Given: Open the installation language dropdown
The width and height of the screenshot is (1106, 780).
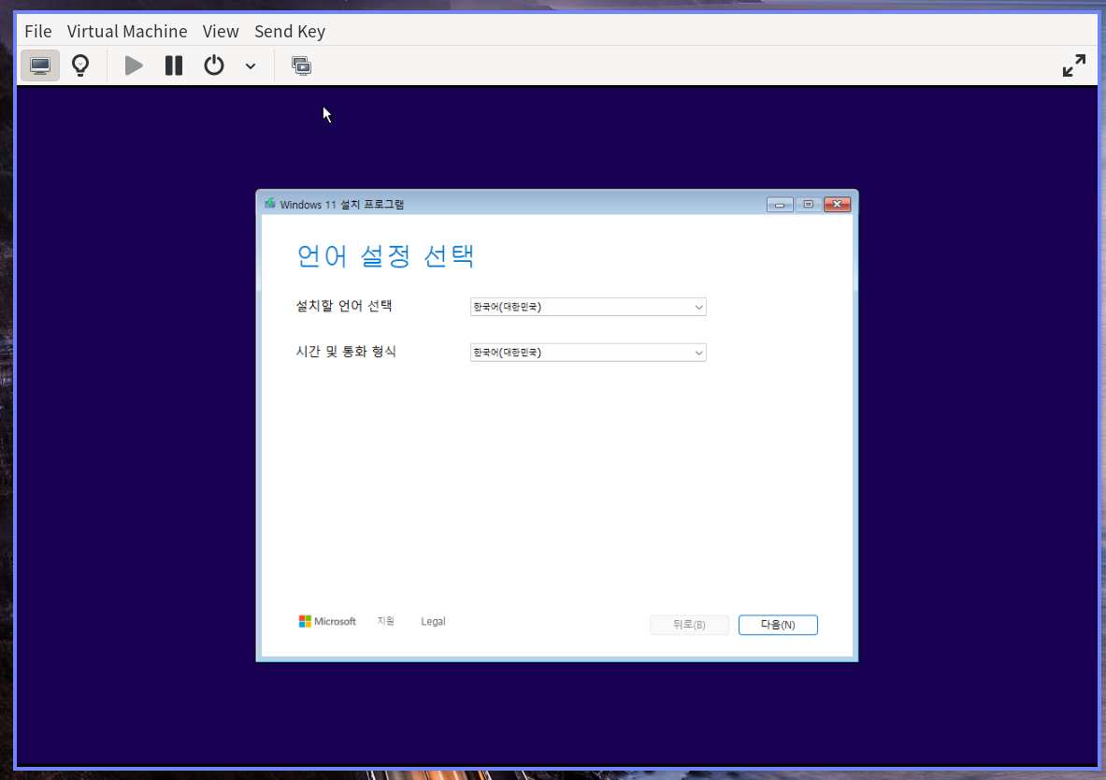Looking at the screenshot, I should point(587,306).
